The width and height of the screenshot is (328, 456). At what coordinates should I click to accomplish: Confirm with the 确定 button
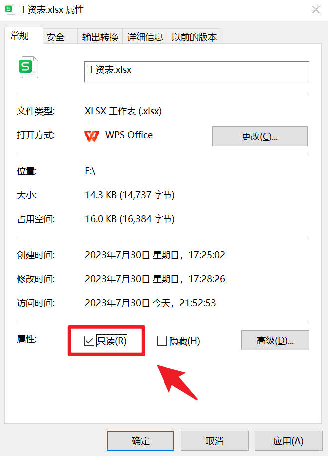tap(141, 441)
